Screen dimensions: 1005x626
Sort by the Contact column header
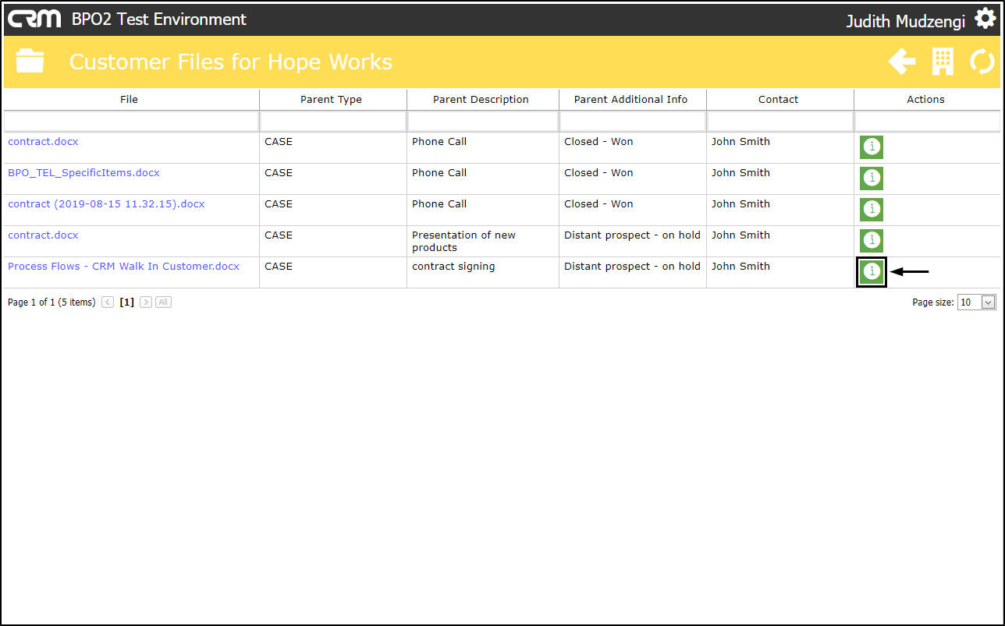779,100
